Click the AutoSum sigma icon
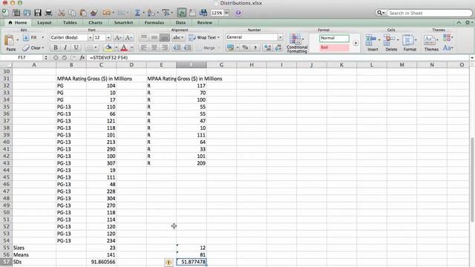 pos(137,13)
